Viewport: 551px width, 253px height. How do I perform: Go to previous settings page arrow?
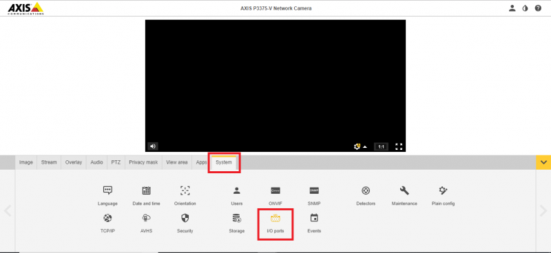tap(8, 211)
